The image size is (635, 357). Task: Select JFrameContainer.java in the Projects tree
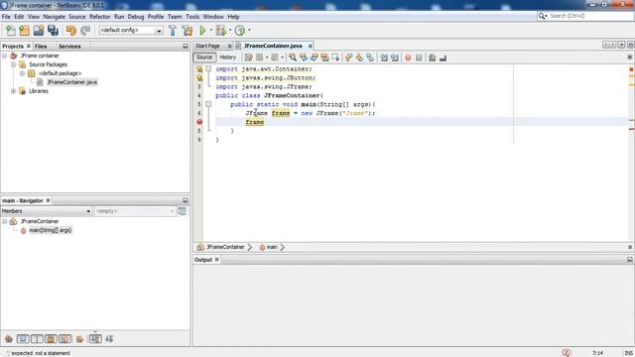point(72,82)
